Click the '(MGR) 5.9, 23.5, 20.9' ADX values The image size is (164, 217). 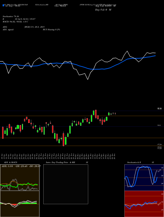tap(34, 27)
